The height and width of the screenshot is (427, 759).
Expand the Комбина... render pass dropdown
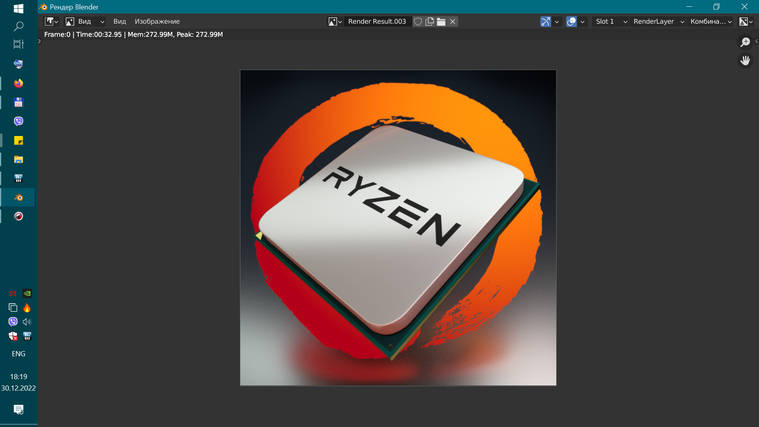[x=710, y=22]
